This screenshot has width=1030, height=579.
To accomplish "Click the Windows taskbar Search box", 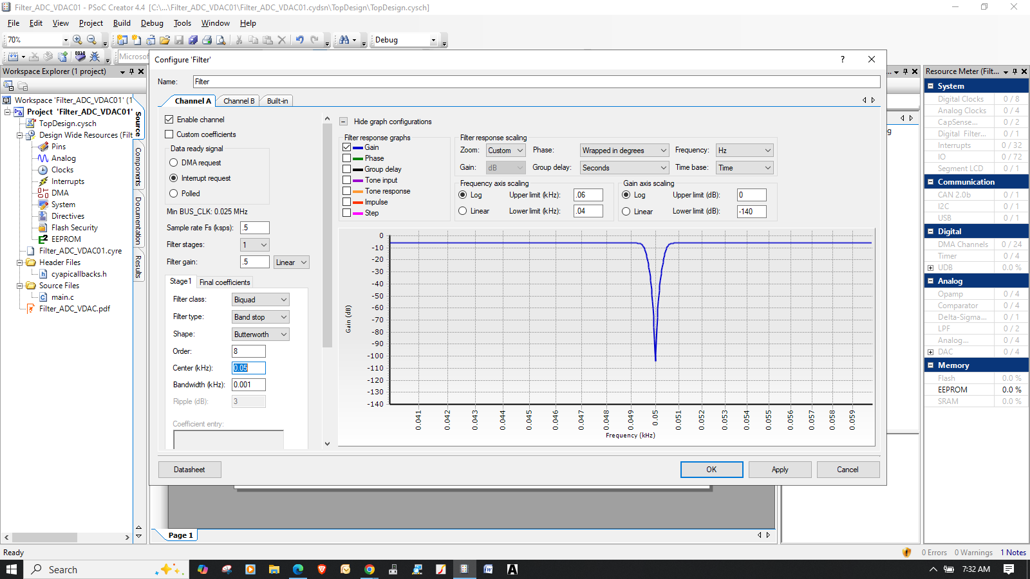I will click(107, 569).
